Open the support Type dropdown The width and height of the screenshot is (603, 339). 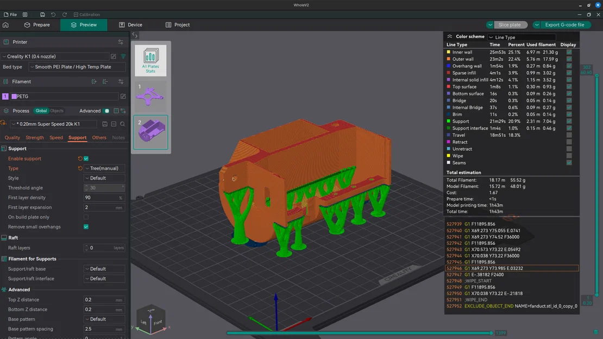[105, 168]
